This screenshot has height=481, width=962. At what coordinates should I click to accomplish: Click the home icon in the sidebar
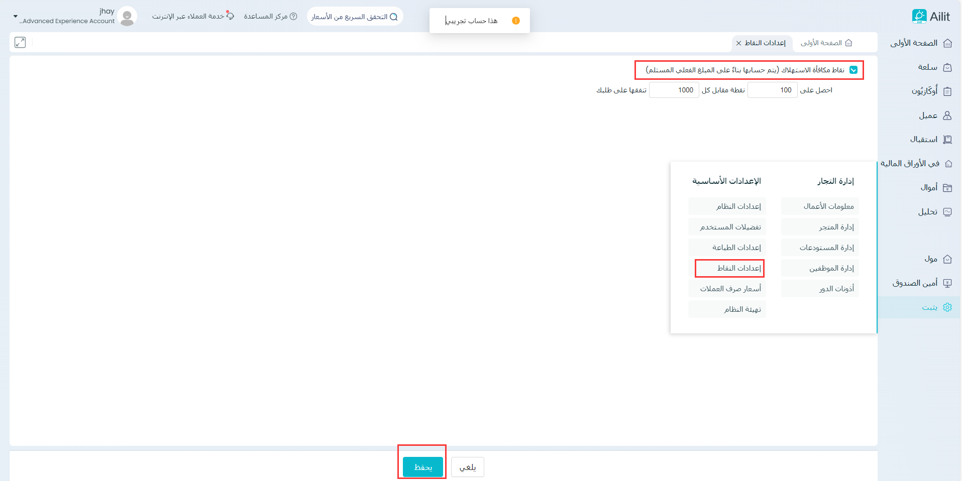click(x=947, y=43)
